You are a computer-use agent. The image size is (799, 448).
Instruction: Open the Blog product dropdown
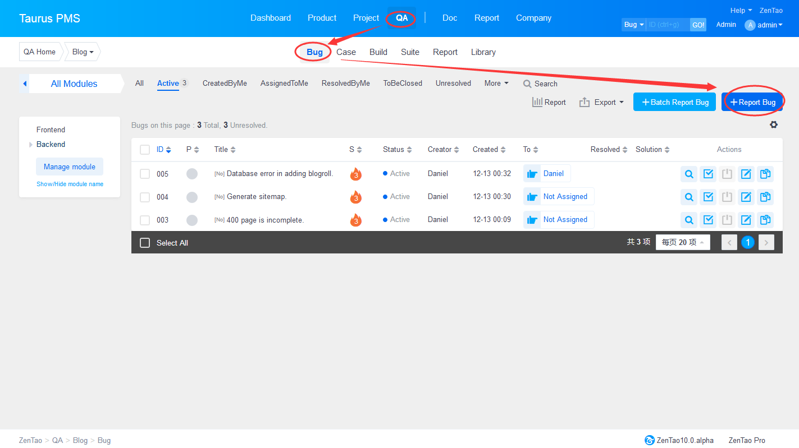pos(83,52)
